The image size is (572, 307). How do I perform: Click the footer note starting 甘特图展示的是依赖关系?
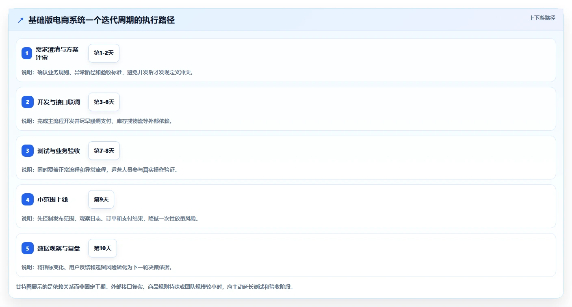coord(155,287)
